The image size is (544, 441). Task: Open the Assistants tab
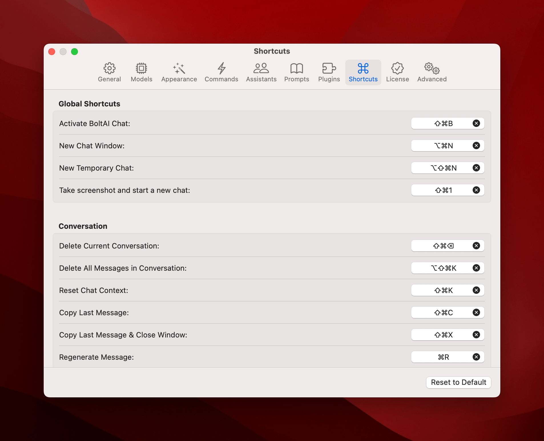(261, 72)
